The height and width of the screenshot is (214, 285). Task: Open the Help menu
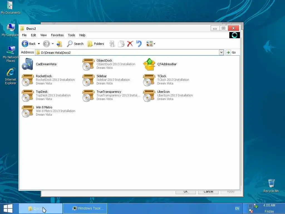coord(82,35)
